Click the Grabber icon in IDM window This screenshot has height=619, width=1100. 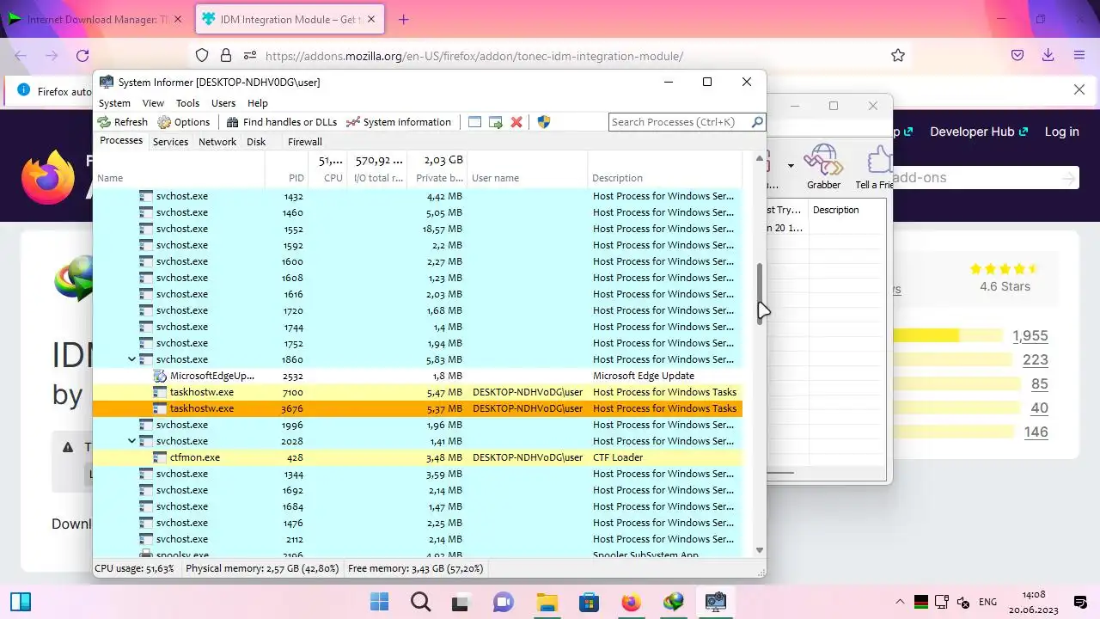point(823,167)
